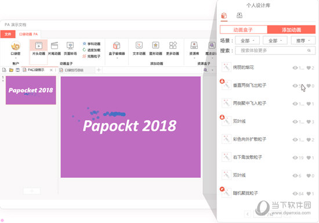This screenshot has width=319, height=223.
Task: Select slide 1 Papocket 2018 thumbnail
Action: click(x=31, y=90)
